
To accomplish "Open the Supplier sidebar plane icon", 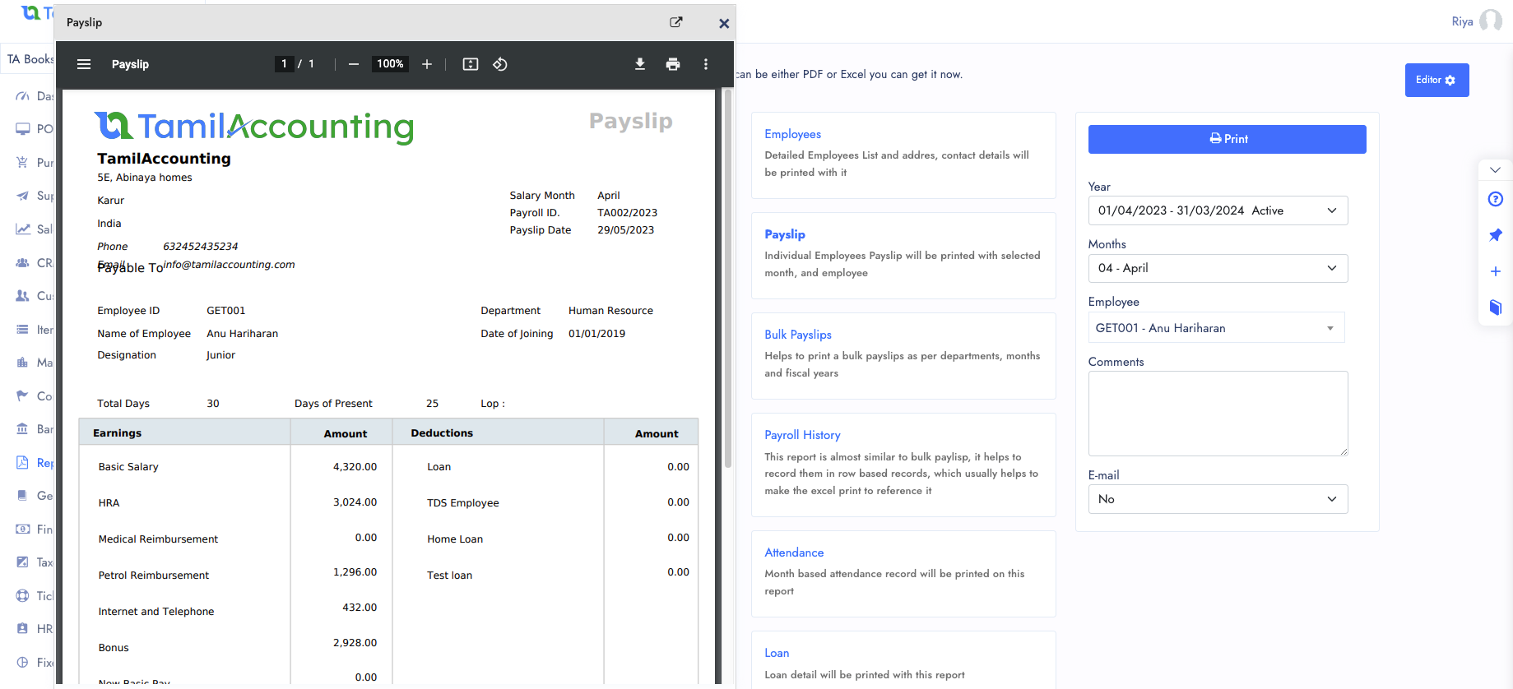I will click(x=23, y=196).
